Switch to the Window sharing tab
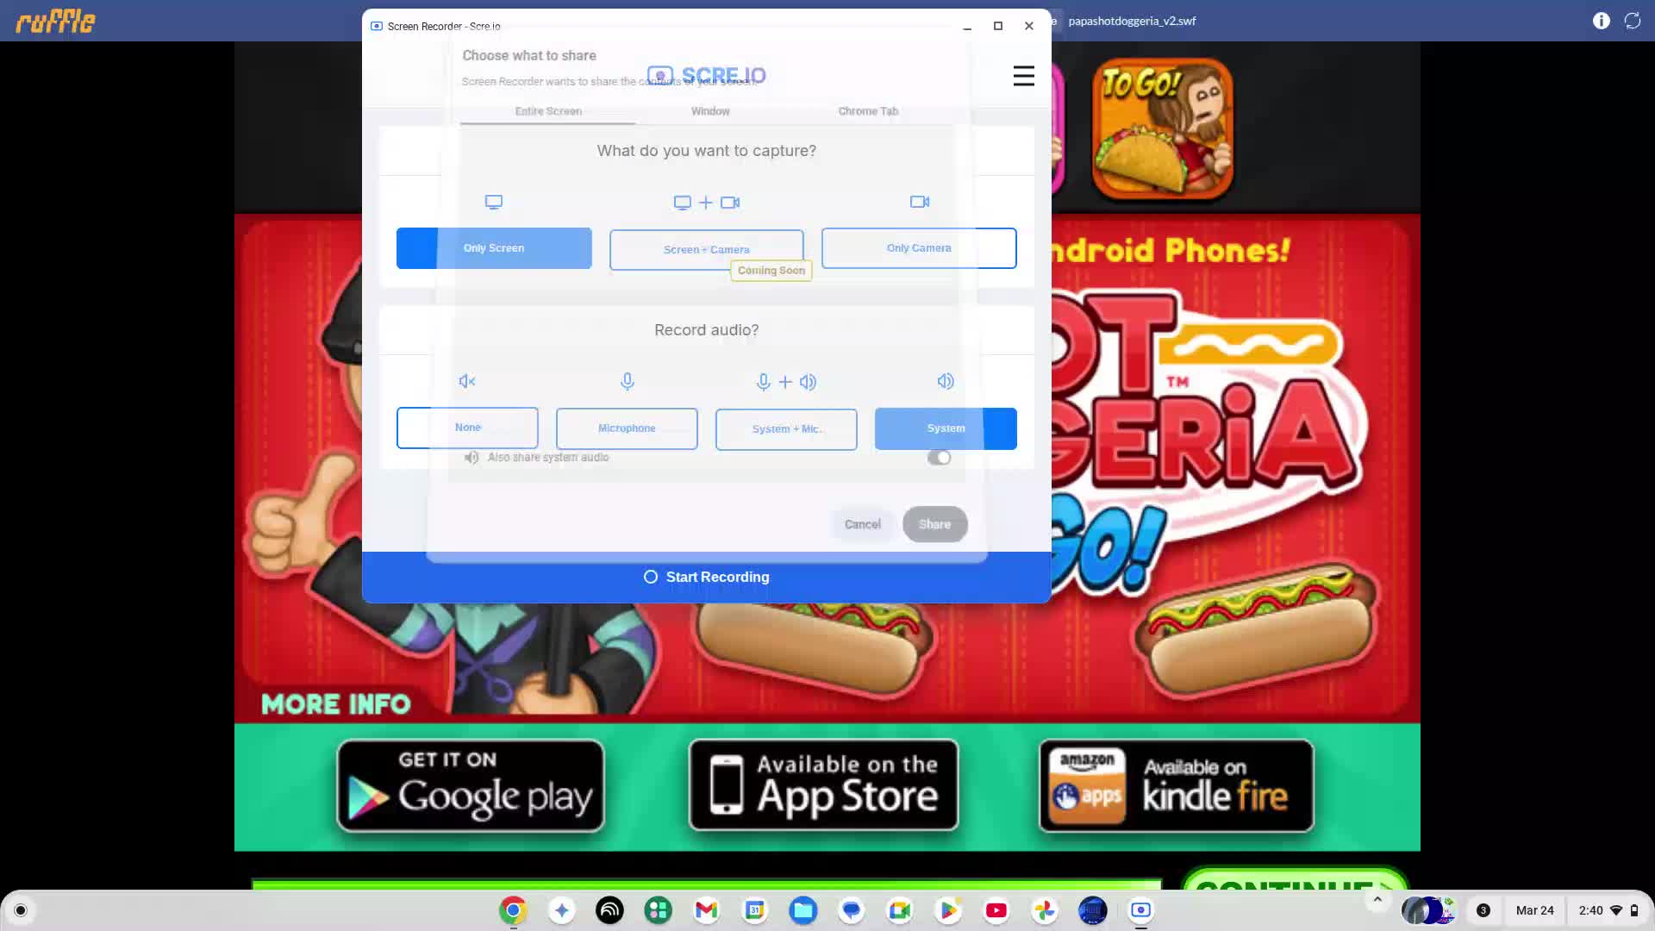The image size is (1655, 931). [x=709, y=111]
